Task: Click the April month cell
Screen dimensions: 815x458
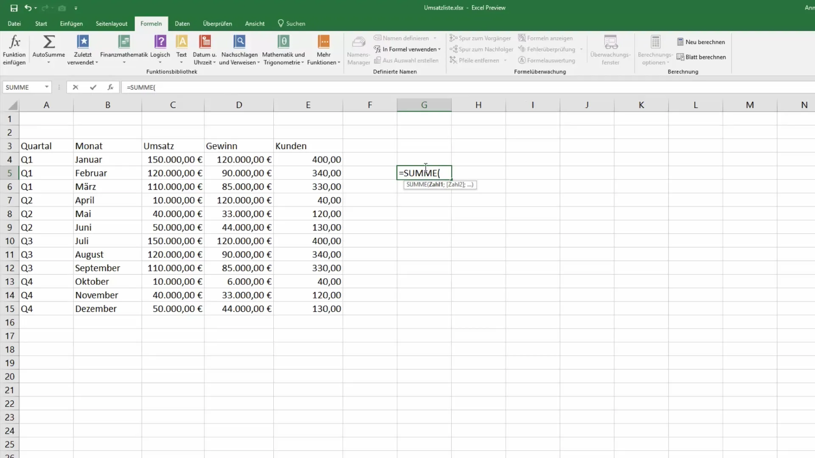Action: click(x=107, y=200)
